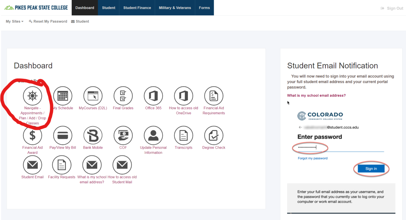Image resolution: width=406 pixels, height=220 pixels.
Task: Open the My Schedule calendar icon
Action: point(63,96)
